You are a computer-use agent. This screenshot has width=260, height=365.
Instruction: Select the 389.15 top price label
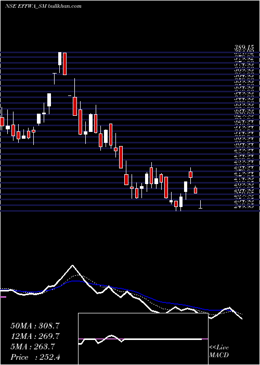(243, 47)
